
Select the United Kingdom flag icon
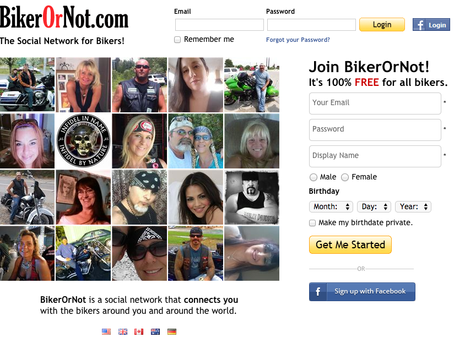tap(123, 331)
